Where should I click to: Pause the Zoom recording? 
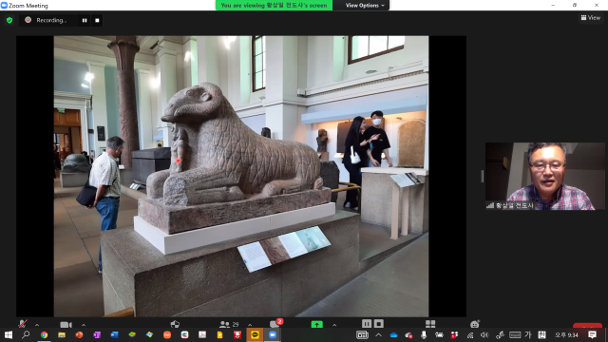[x=85, y=20]
